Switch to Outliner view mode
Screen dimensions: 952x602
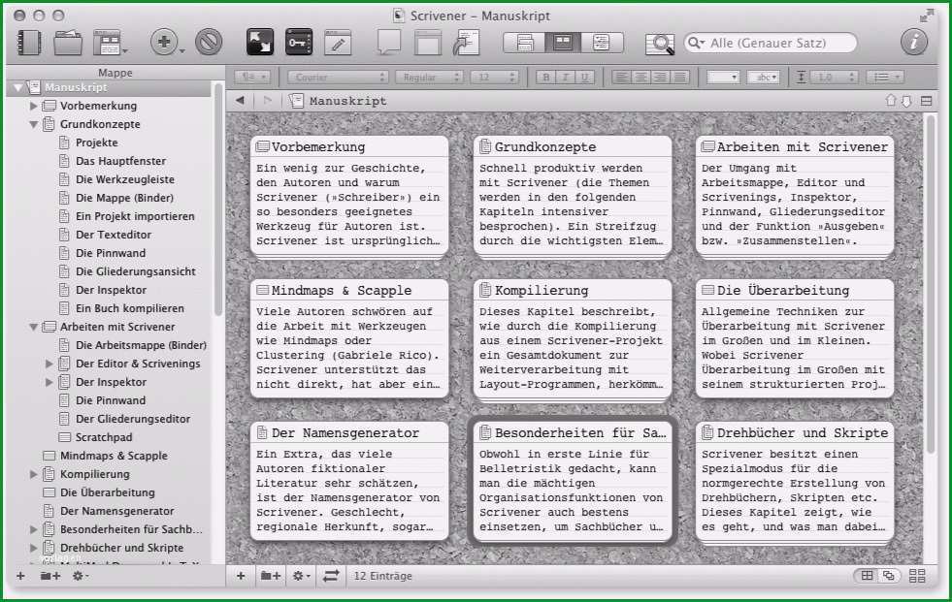(602, 43)
